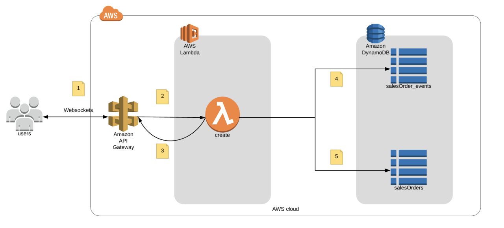Click yellow note number 5

[x=336, y=157]
